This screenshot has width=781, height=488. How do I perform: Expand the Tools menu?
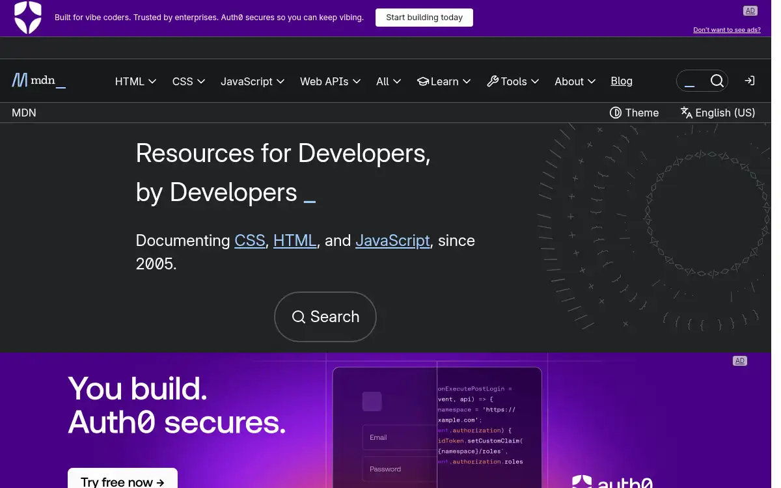point(513,81)
